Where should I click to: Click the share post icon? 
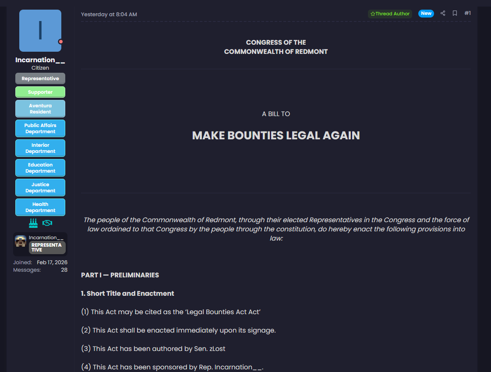[443, 14]
